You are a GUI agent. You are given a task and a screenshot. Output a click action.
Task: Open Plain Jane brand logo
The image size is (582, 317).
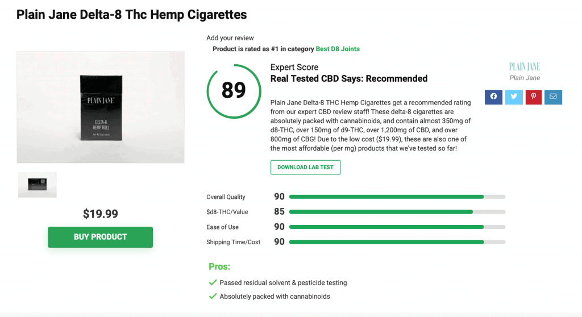[525, 67]
